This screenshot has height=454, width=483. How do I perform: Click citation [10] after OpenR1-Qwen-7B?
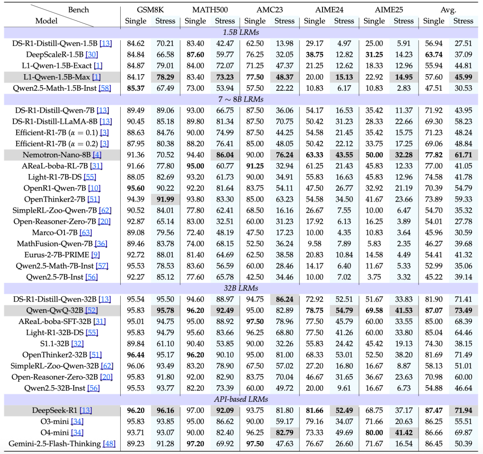coord(94,188)
